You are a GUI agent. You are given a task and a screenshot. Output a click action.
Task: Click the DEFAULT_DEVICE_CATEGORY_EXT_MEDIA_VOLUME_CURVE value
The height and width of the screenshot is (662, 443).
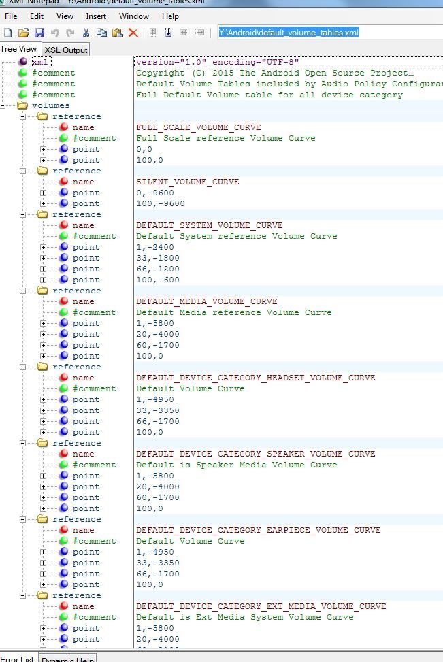tap(261, 606)
